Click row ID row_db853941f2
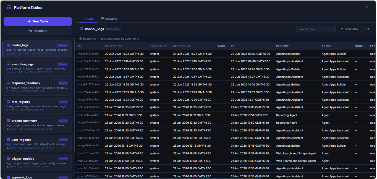 pos(88,115)
